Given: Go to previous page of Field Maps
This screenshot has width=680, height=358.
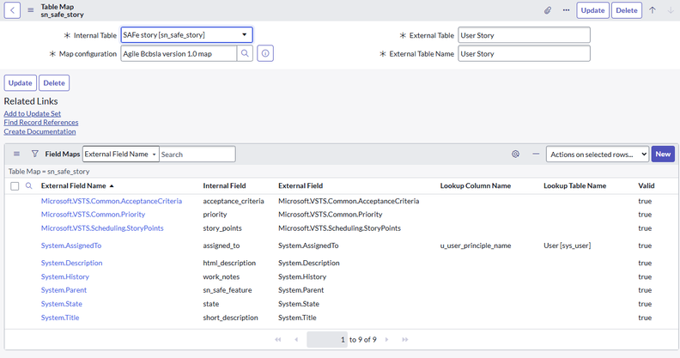Looking at the screenshot, I should (x=296, y=340).
